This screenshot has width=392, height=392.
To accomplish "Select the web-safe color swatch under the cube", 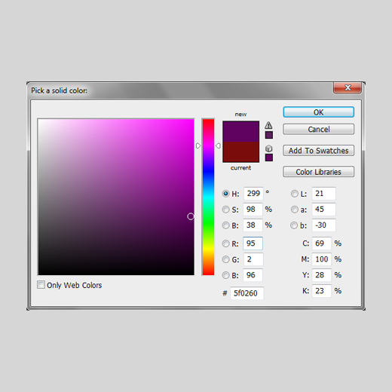I will point(269,158).
